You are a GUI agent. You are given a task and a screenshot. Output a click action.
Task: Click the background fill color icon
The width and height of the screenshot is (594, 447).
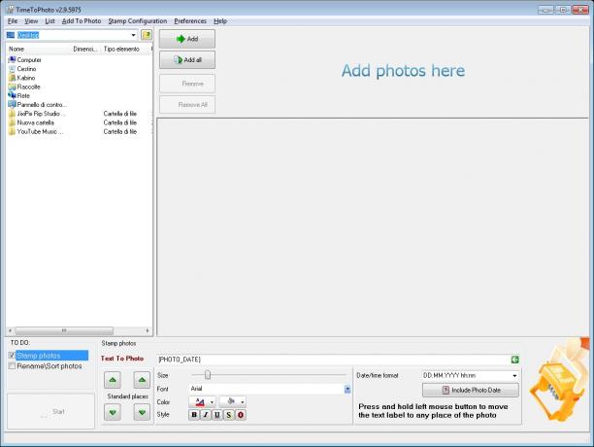(231, 401)
